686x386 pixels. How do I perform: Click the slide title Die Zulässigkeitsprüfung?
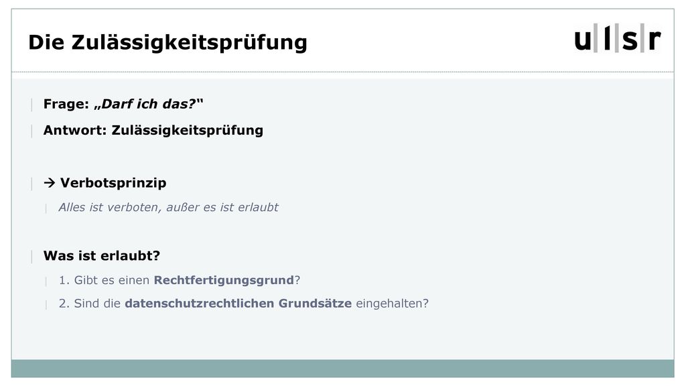click(167, 42)
